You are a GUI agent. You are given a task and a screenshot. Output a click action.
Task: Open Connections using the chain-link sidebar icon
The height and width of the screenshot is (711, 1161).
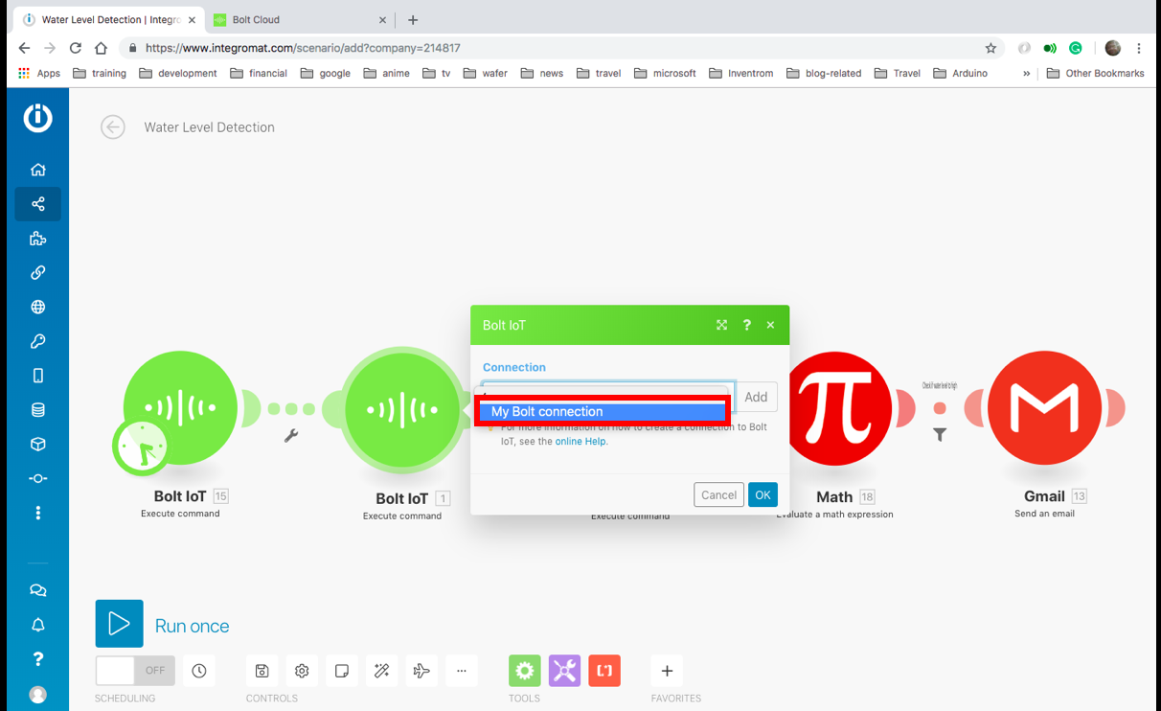tap(37, 272)
